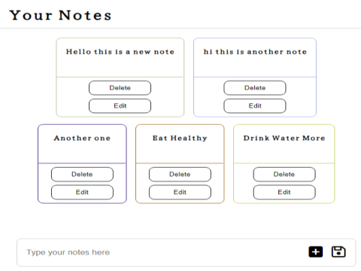Click the 'Hello this is a new note' text
Viewport: 361px width, 271px height.
click(x=120, y=52)
